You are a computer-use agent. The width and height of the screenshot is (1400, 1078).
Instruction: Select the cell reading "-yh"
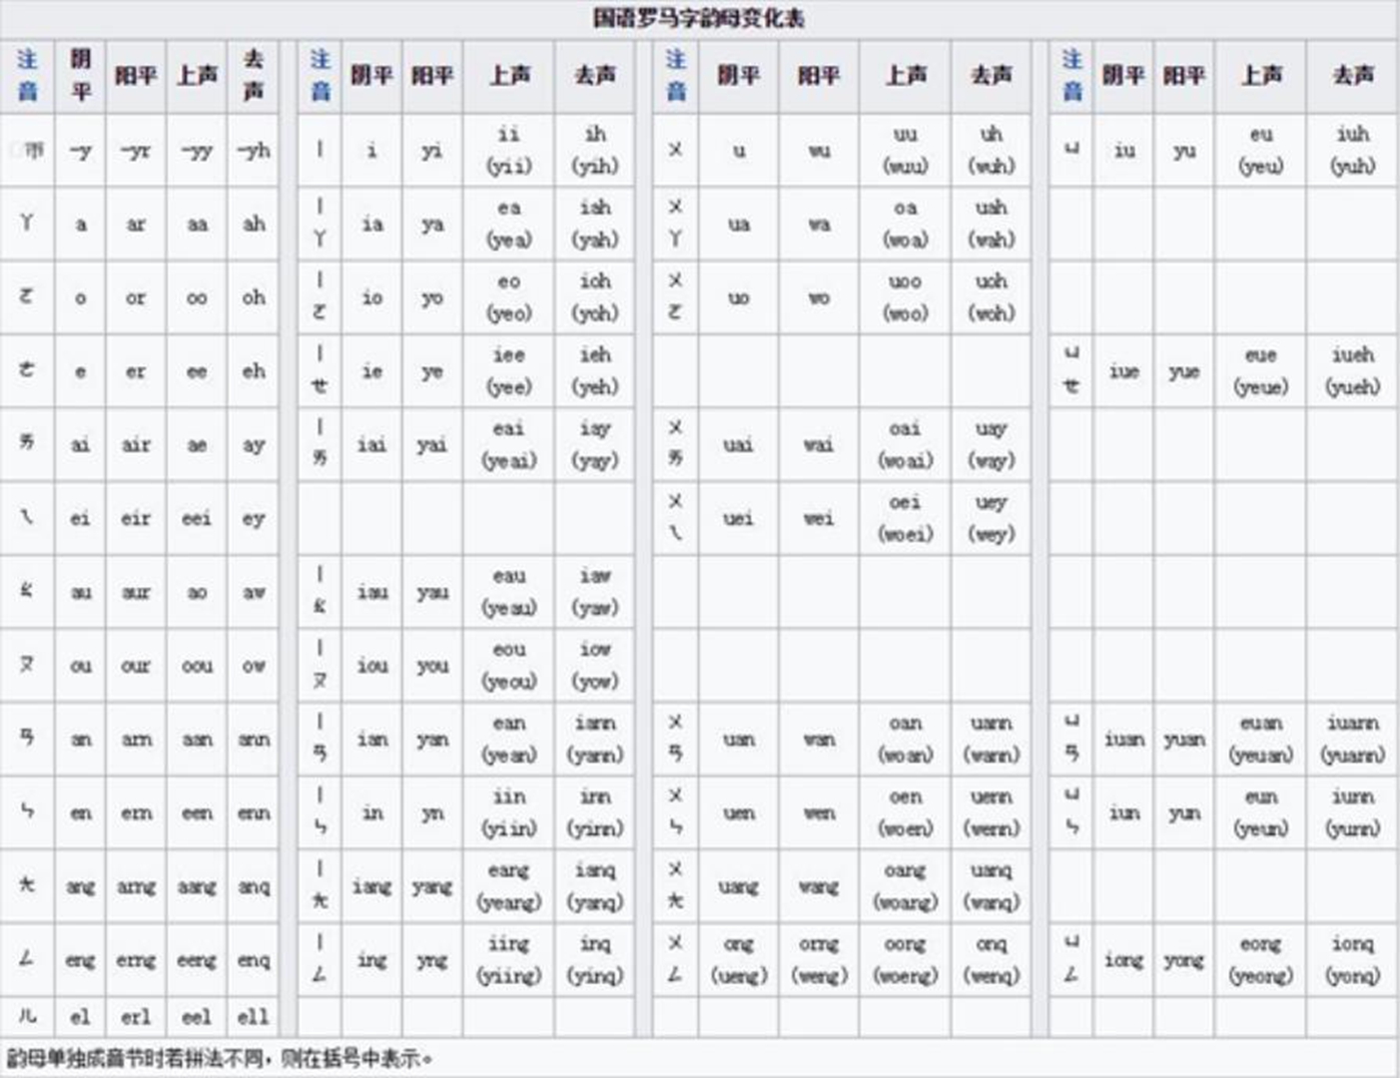tap(254, 151)
